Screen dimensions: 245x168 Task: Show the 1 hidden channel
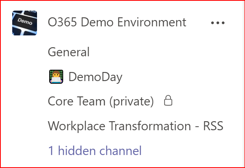[95, 150]
